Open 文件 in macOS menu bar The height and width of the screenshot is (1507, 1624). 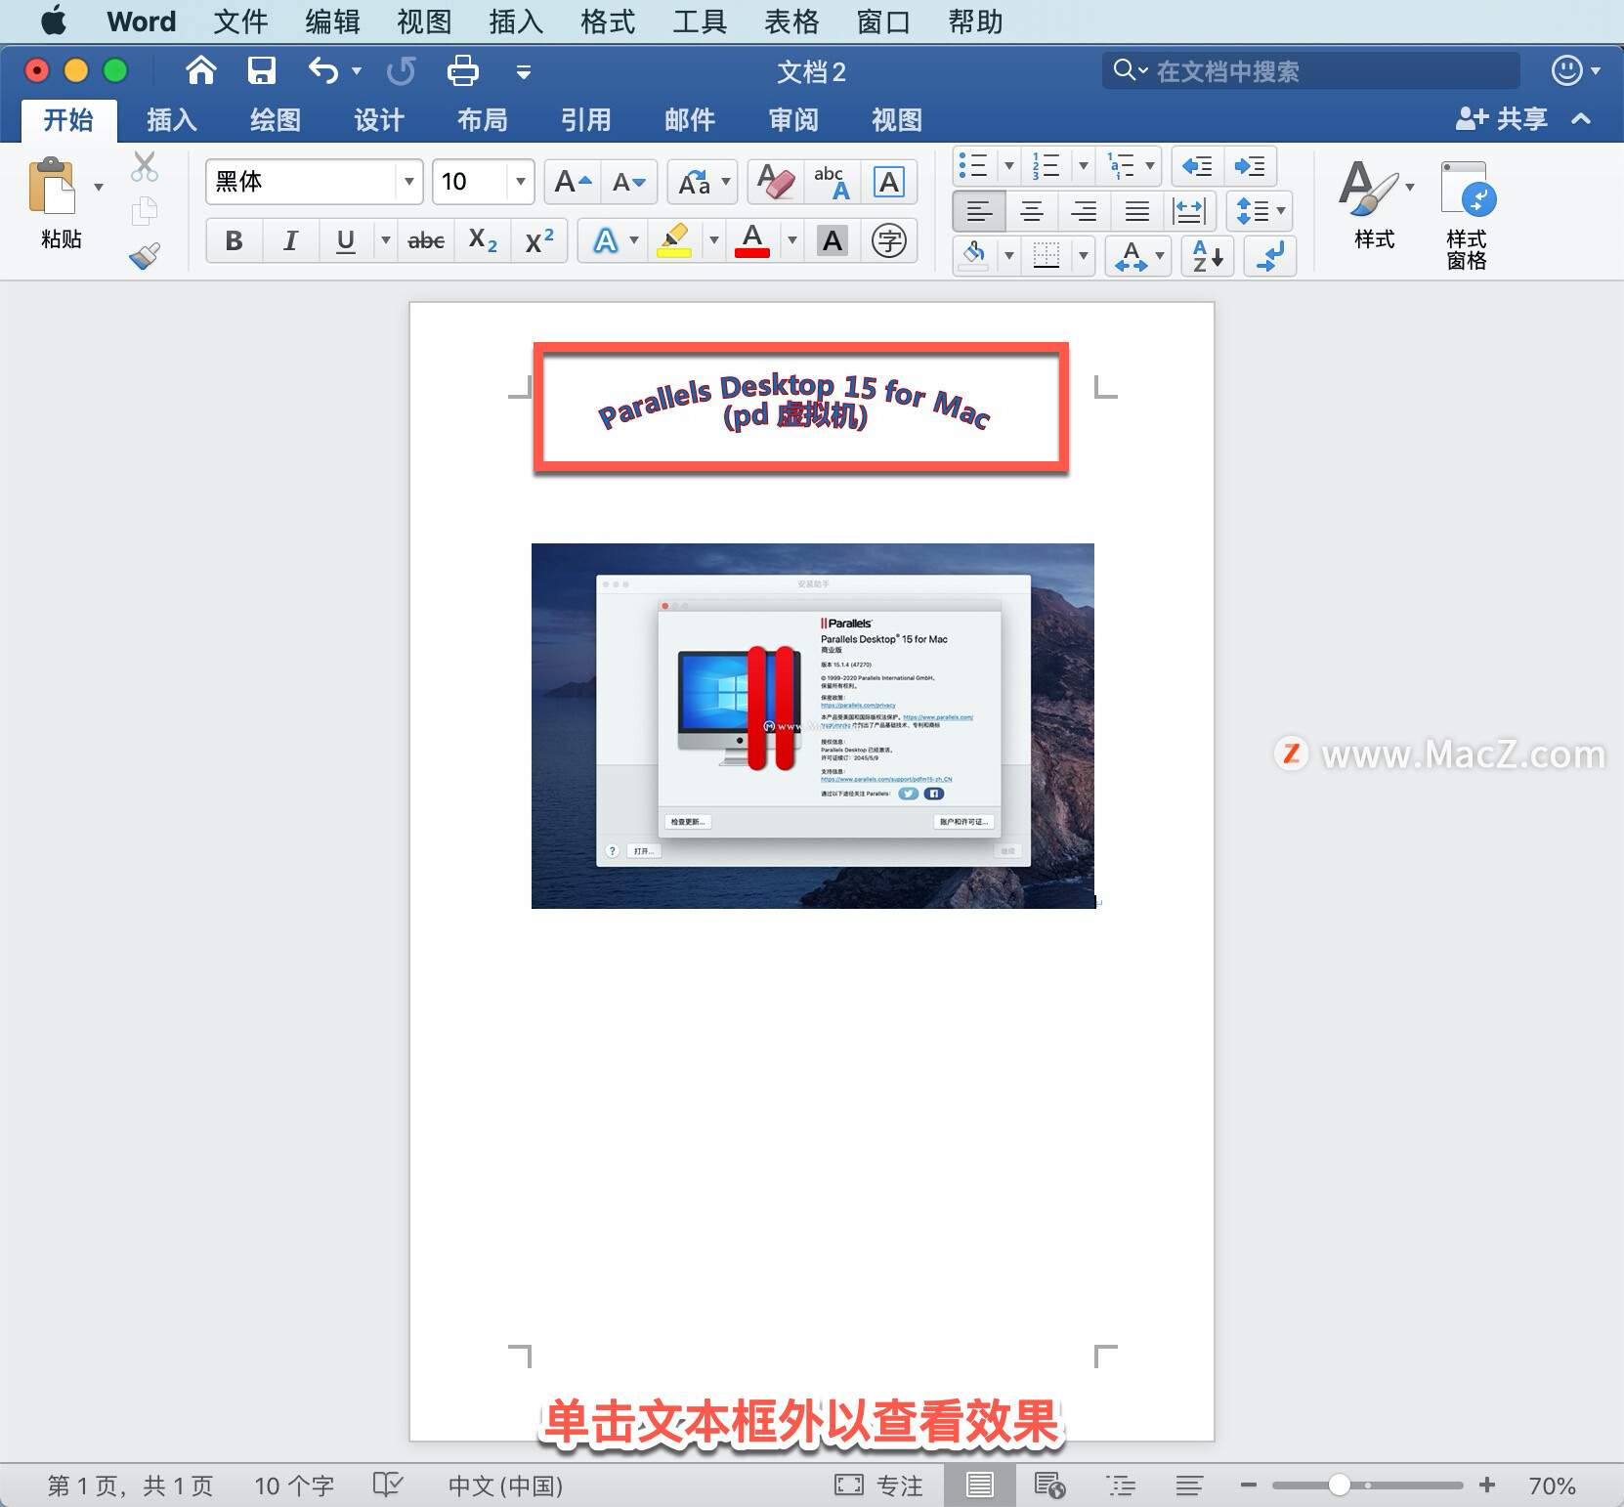coord(240,21)
